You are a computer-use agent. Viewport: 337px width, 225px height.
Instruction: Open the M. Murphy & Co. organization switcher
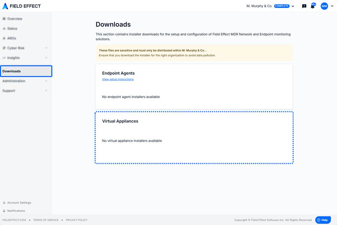click(x=270, y=6)
